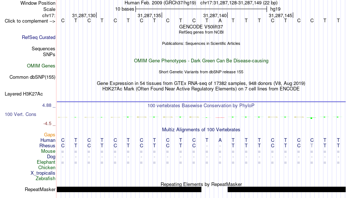The image size is (346, 198).
Task: Click 'Repeating Elements by RepeatMasker' title
Action: (x=201, y=184)
